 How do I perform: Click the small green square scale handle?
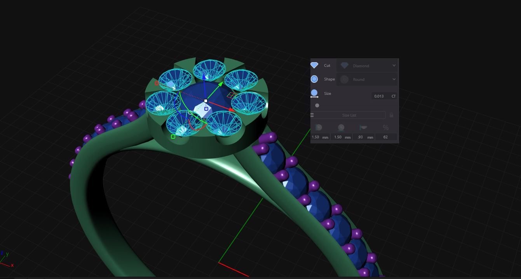(173, 136)
